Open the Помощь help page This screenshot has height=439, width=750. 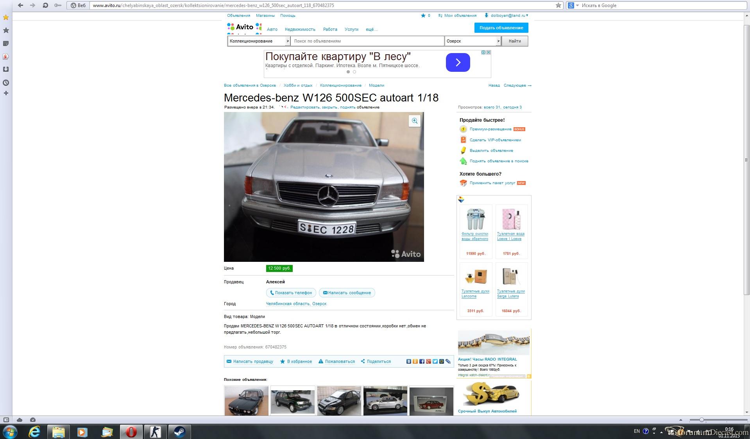click(288, 16)
